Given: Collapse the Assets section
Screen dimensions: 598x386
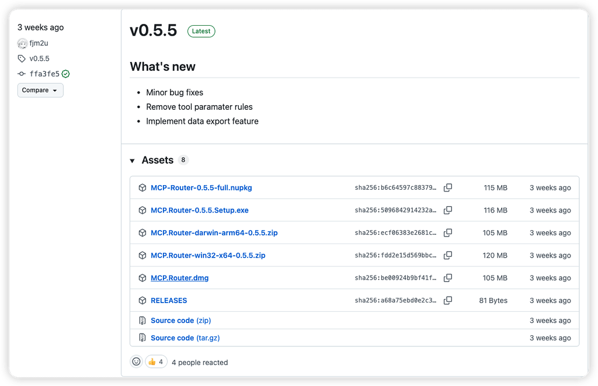Looking at the screenshot, I should pos(132,161).
